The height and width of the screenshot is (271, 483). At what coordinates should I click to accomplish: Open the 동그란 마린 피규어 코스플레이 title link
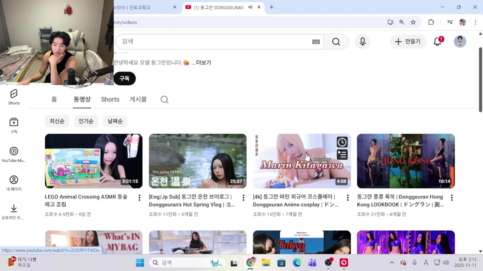point(296,201)
